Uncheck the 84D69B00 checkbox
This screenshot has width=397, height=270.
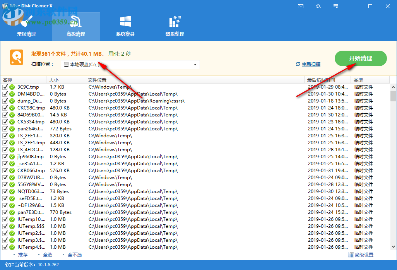5,115
